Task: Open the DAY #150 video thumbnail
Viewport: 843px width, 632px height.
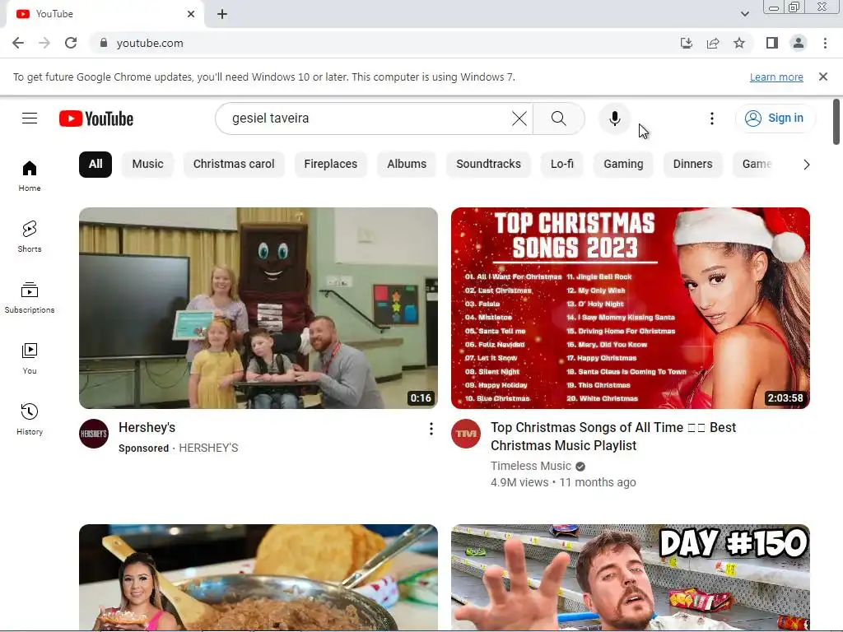Action: tap(631, 578)
